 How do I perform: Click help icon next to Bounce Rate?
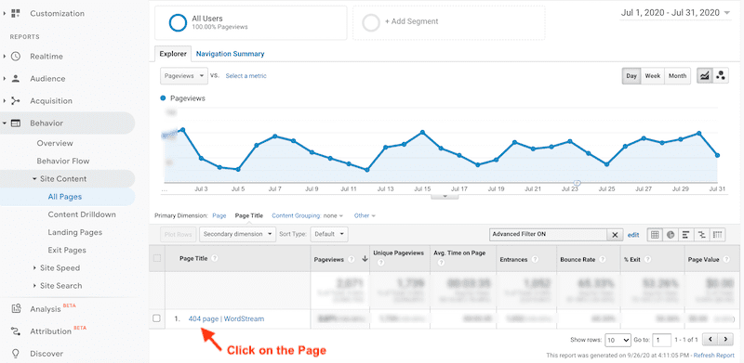click(x=602, y=259)
